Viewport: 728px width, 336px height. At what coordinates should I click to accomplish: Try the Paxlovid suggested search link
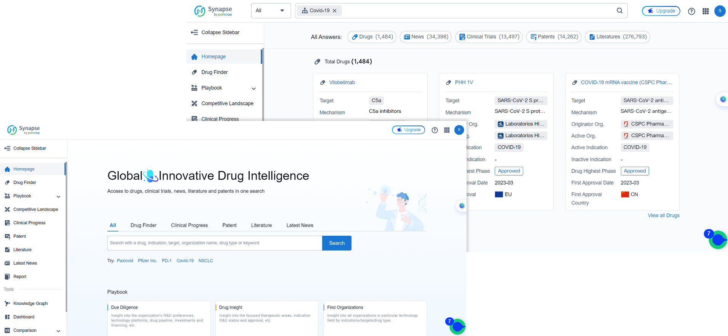125,261
